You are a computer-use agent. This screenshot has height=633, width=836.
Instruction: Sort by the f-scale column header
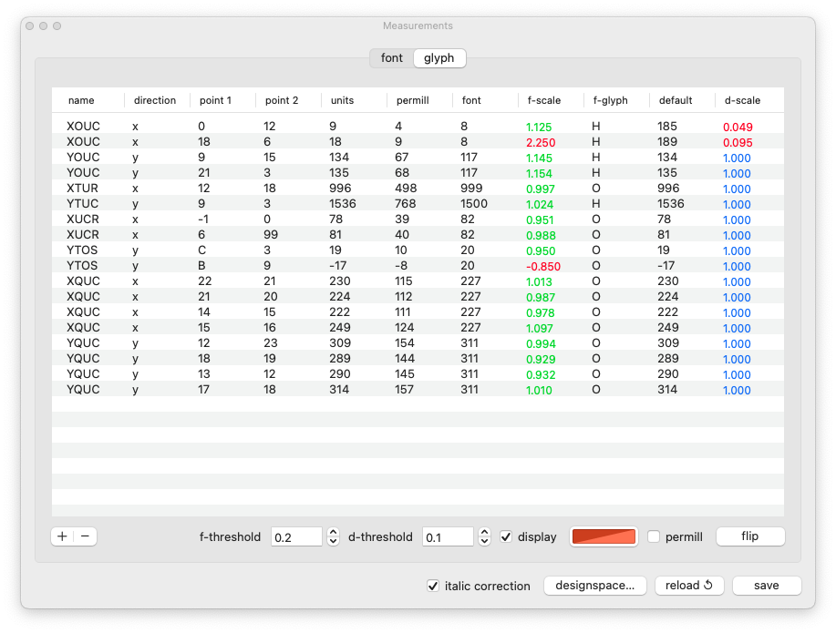543,100
